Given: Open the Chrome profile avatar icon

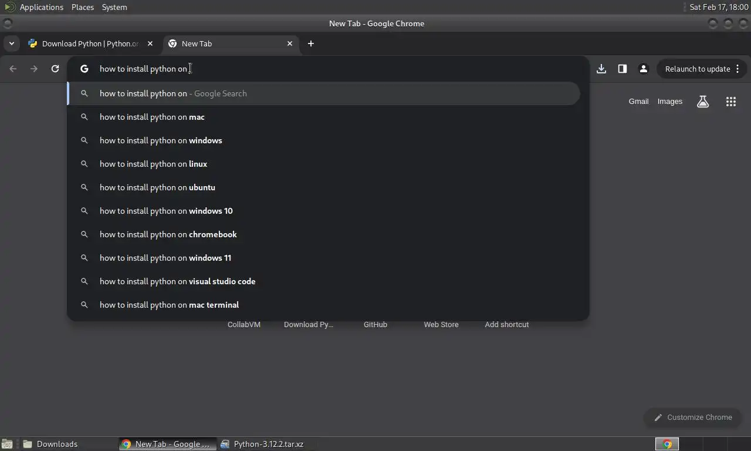Looking at the screenshot, I should pos(644,69).
